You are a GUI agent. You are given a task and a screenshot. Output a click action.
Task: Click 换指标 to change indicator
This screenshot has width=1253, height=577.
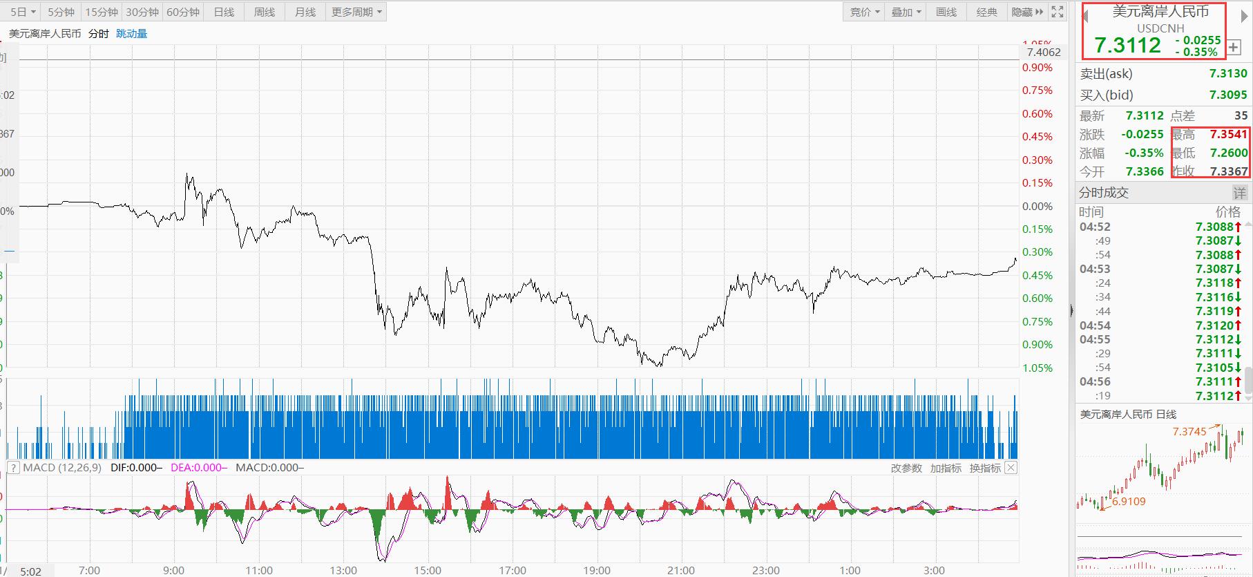coord(985,468)
